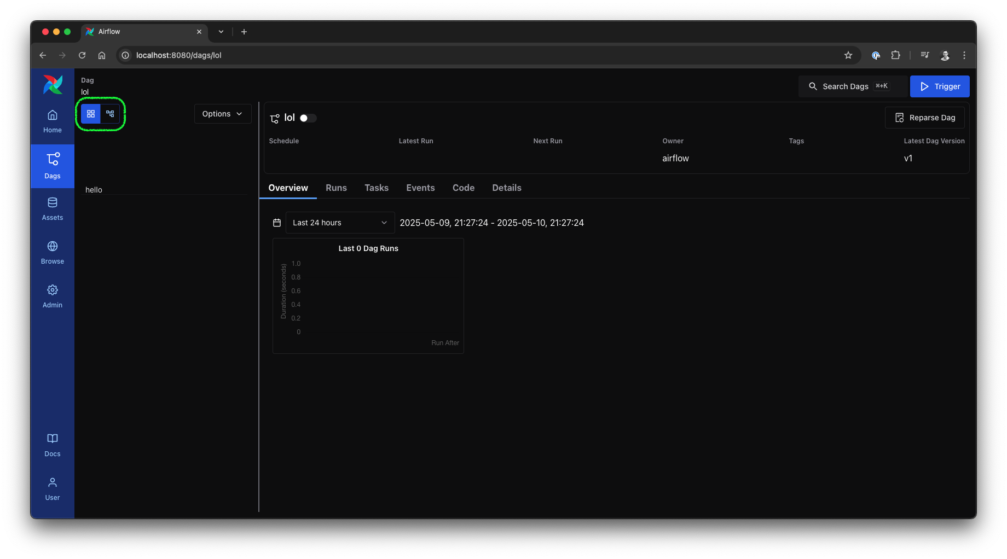Open the Last 24 hours time range dropdown
1007x559 pixels.
coord(339,222)
